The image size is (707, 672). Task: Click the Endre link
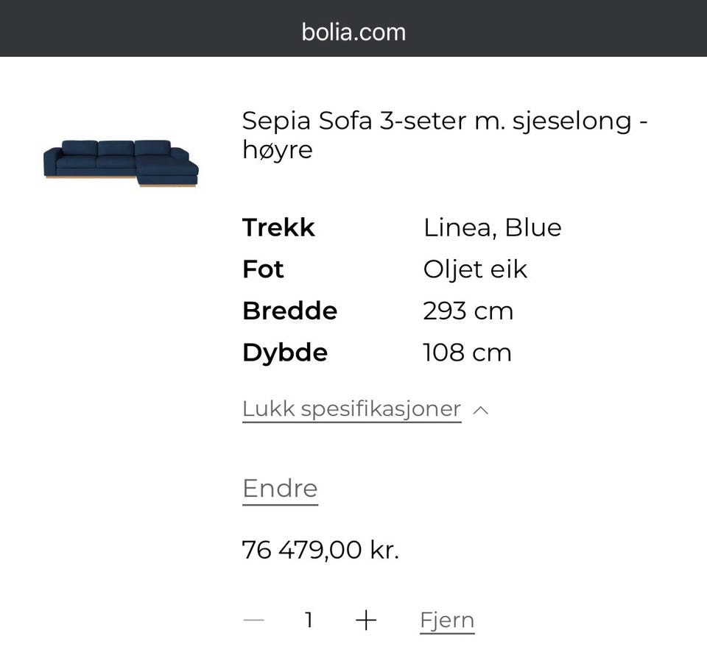click(x=280, y=489)
